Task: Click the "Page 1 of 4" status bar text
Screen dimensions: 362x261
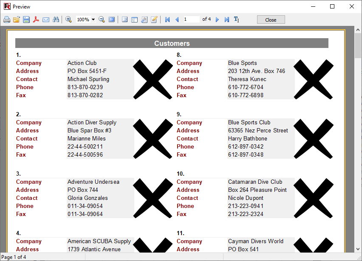Action: tap(14, 257)
